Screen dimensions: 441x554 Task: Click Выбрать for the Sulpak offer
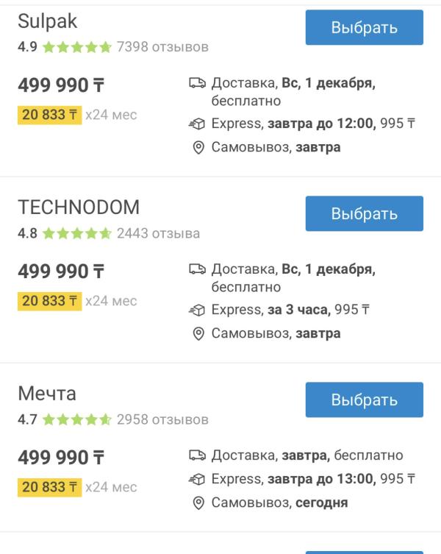[x=365, y=27]
